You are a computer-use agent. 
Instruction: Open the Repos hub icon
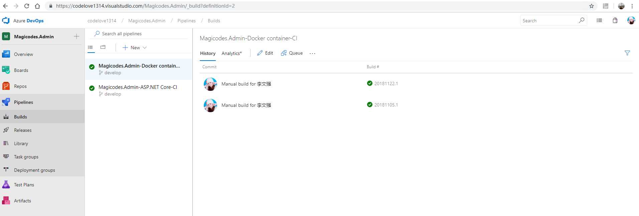point(6,86)
